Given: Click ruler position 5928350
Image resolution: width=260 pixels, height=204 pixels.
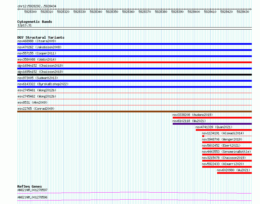Looking at the screenshot, I should pyautogui.click(x=112, y=12).
